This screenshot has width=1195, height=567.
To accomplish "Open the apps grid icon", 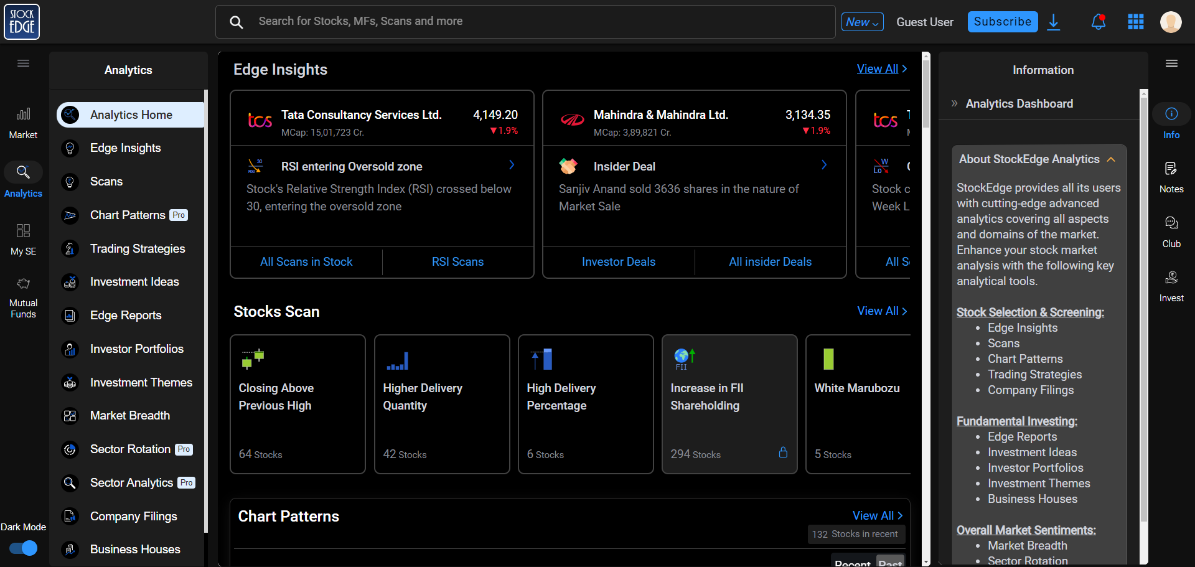I will tap(1136, 22).
